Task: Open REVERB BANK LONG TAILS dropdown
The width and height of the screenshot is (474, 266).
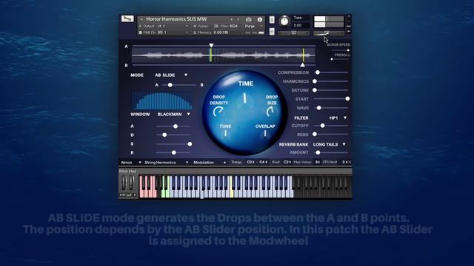Action: coord(329,145)
